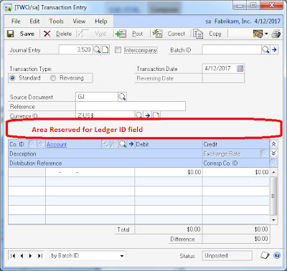Click the Reference input field
The height and width of the screenshot is (271, 287).
(x=131, y=106)
